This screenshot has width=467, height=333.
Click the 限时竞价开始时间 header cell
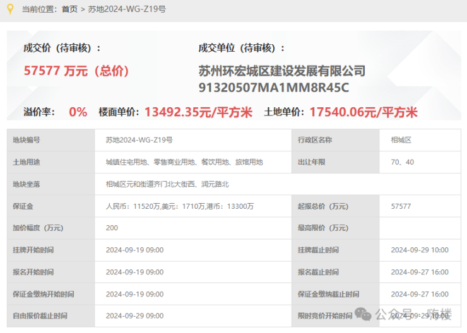335,316
